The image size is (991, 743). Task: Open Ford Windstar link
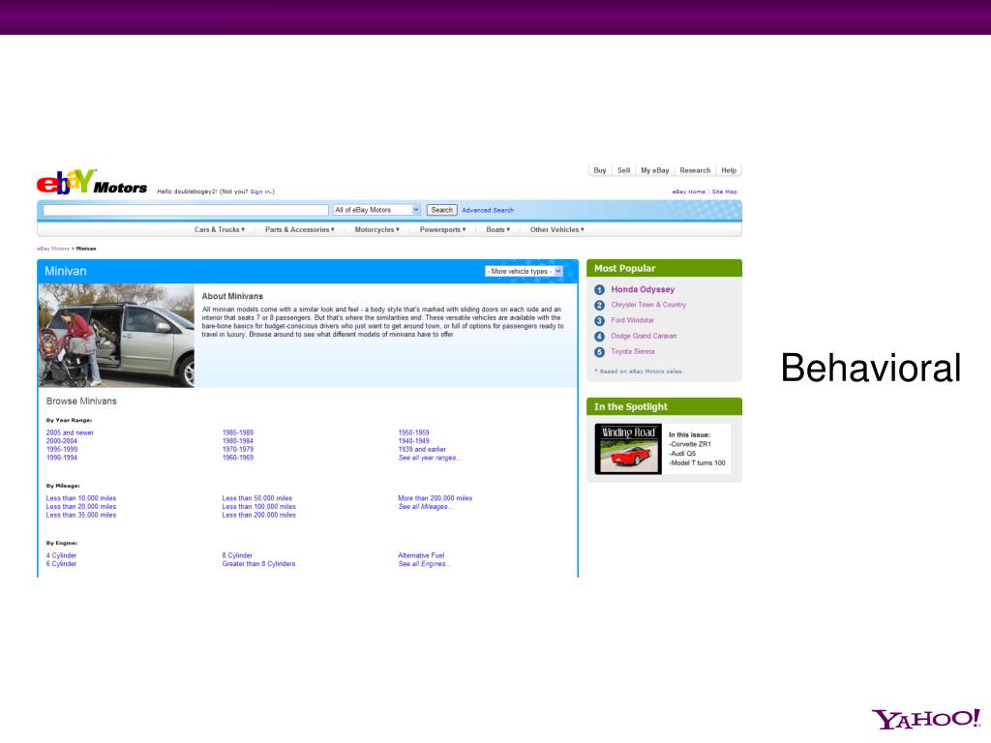tap(632, 321)
